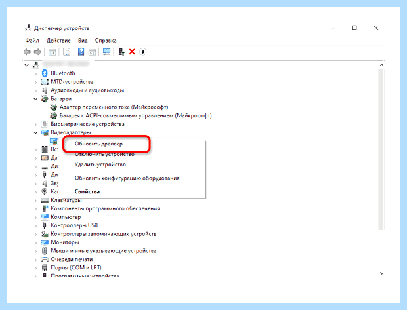Click the Forward arrow toolbar icon
This screenshot has height=310, width=407.
(37, 52)
